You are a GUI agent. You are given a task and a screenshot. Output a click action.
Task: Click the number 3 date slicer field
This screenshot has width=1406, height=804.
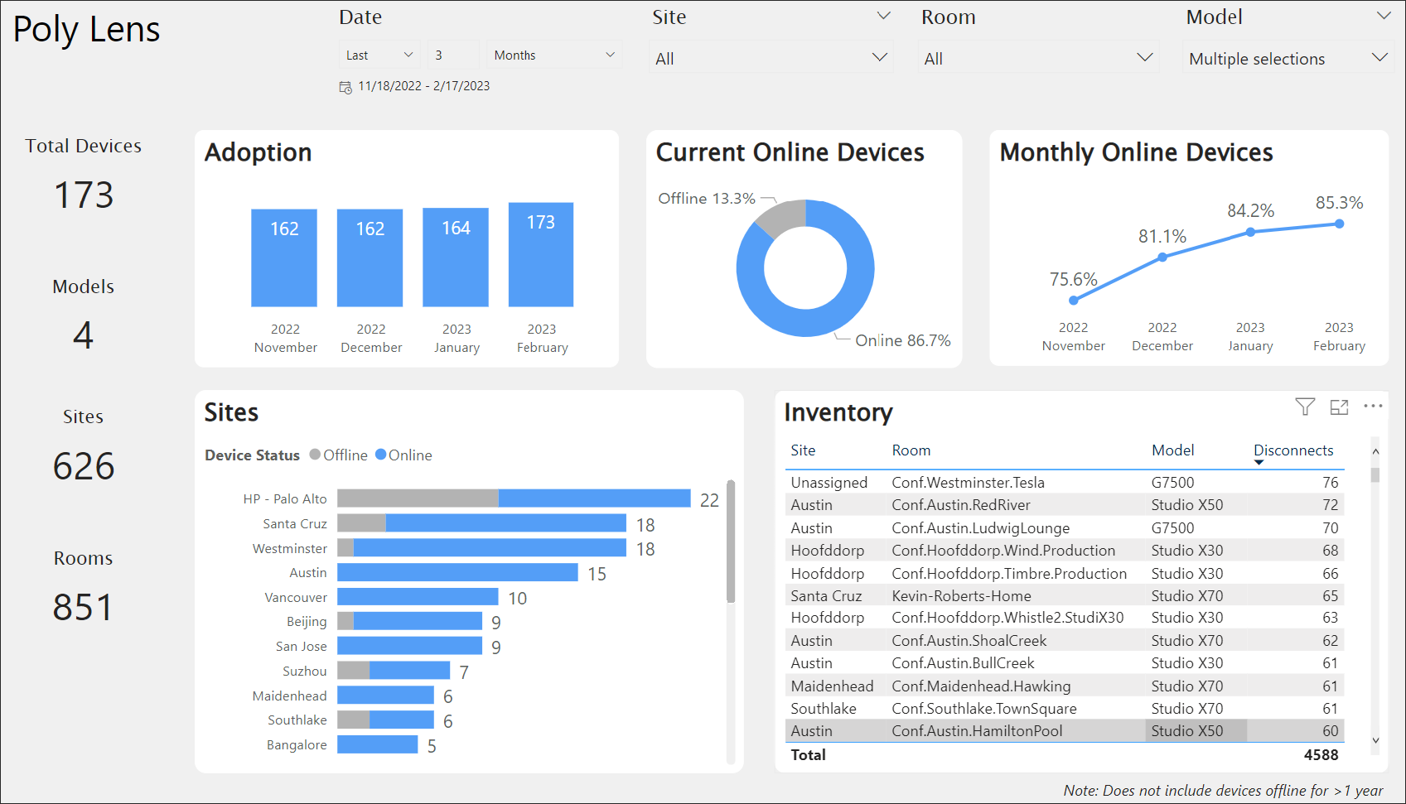pos(452,54)
